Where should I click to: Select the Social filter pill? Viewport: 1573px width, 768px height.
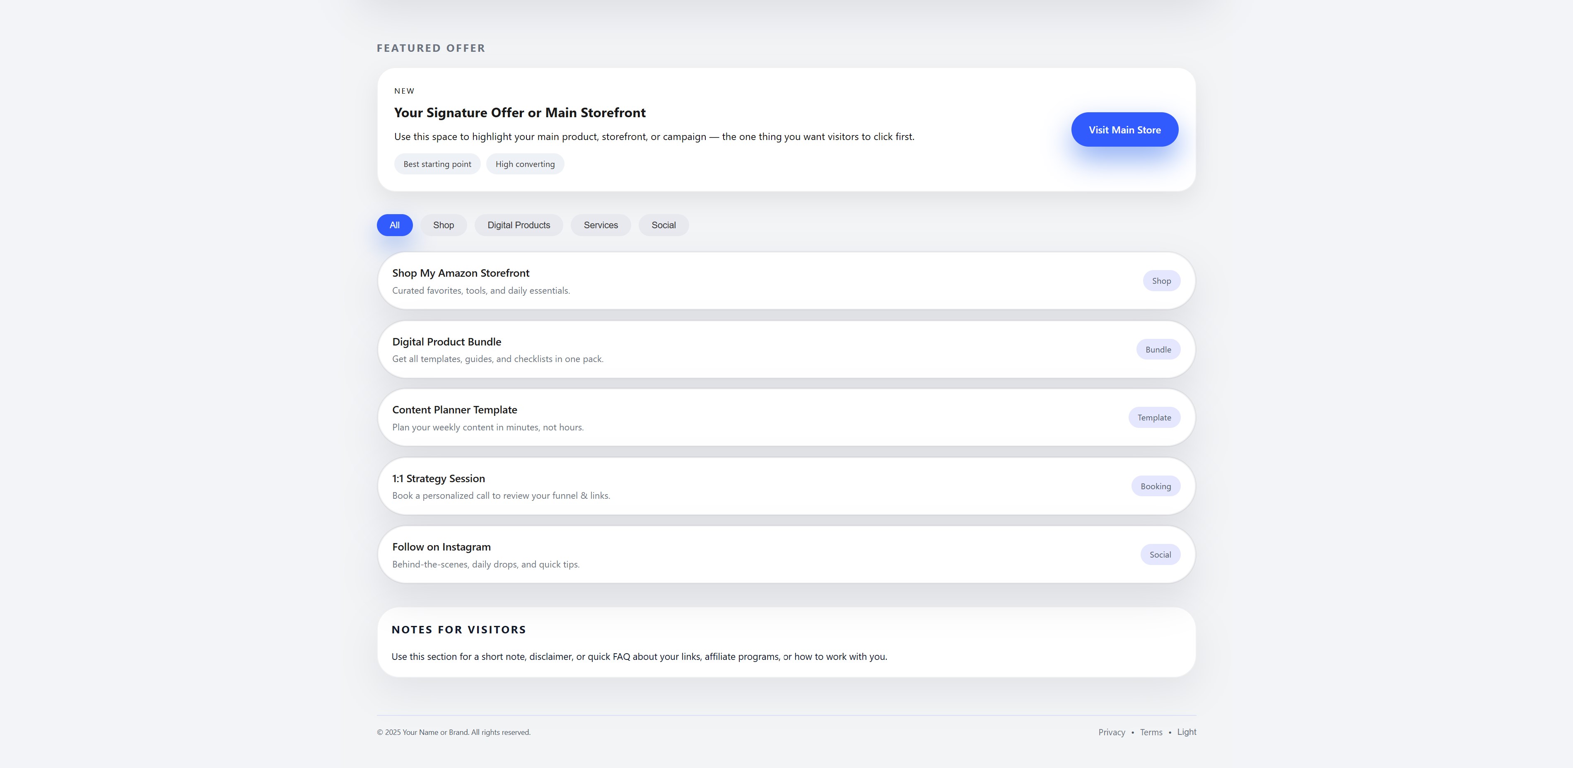663,225
